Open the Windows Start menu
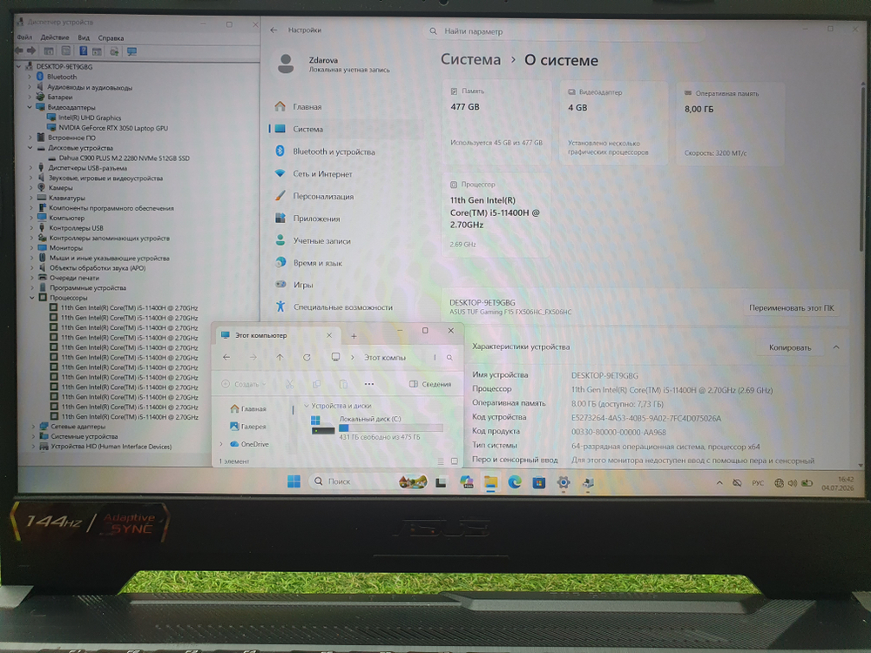This screenshot has height=653, width=871. pos(294,481)
